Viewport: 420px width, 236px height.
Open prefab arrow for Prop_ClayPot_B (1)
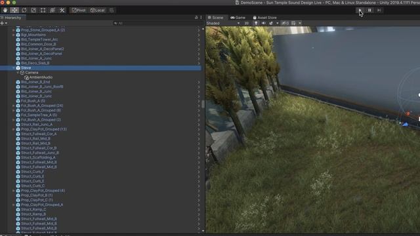pos(199,195)
